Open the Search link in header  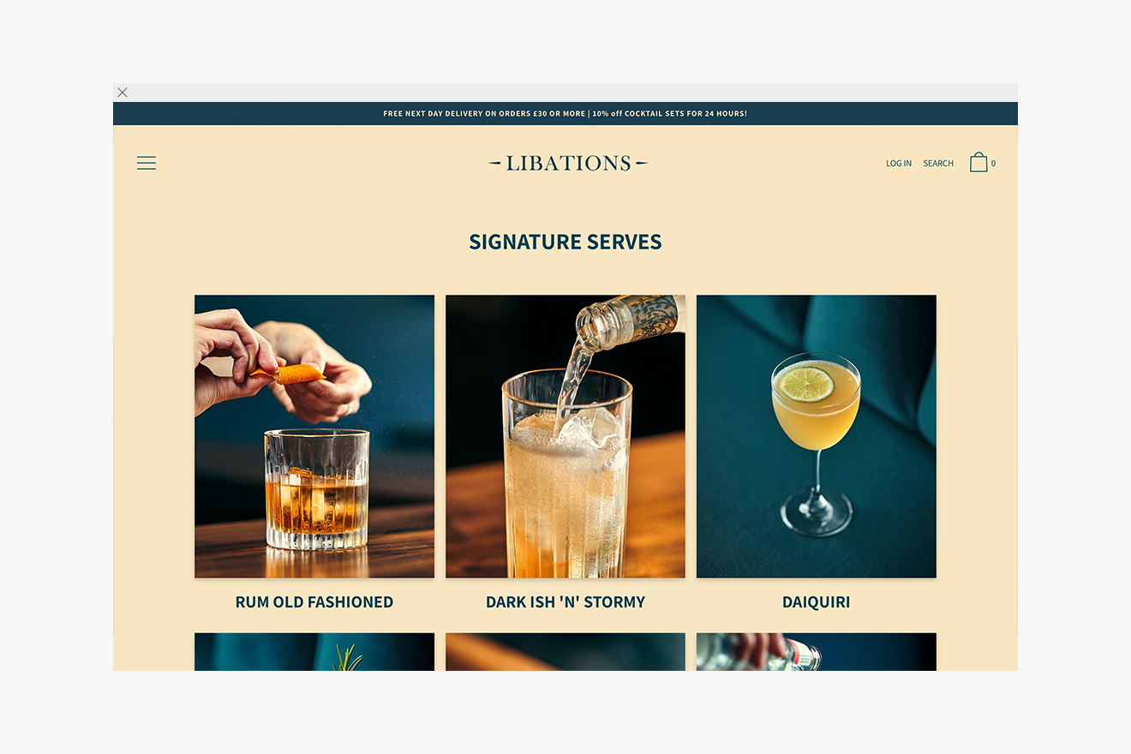(x=938, y=164)
